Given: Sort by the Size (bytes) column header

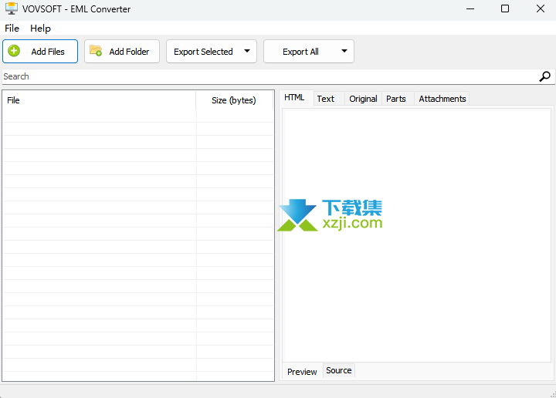Looking at the screenshot, I should [234, 100].
